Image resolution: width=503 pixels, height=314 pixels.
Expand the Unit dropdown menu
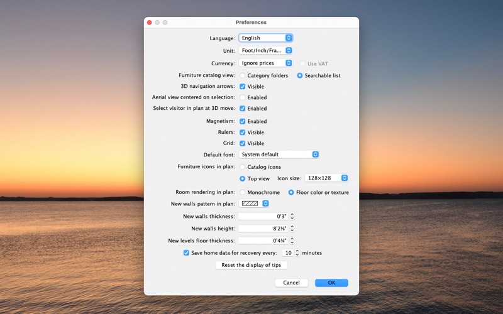tap(265, 51)
